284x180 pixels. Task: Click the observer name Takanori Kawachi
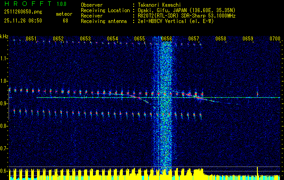click(x=159, y=5)
